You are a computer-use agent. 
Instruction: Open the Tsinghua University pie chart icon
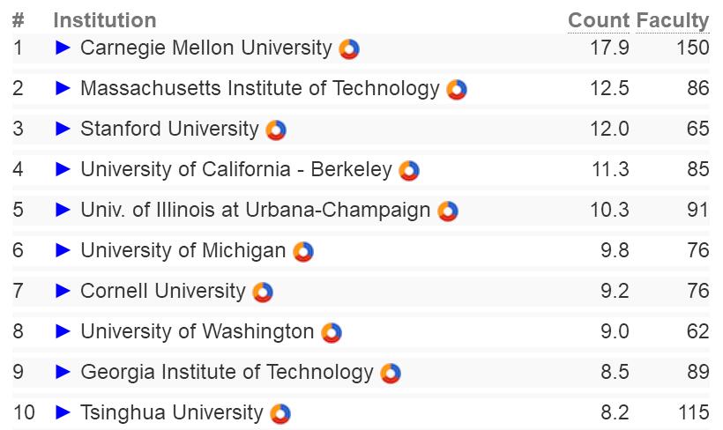click(x=280, y=414)
